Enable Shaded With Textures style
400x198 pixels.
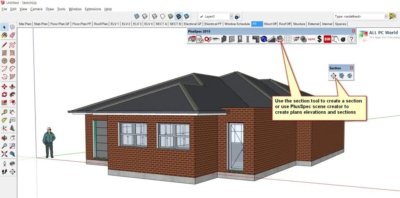[x=179, y=16]
